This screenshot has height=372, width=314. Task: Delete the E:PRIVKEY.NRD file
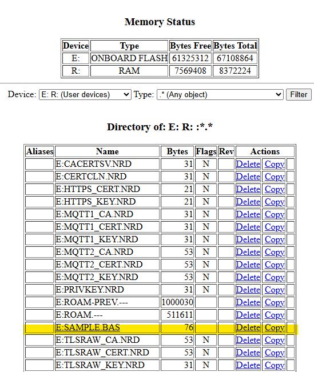click(248, 290)
